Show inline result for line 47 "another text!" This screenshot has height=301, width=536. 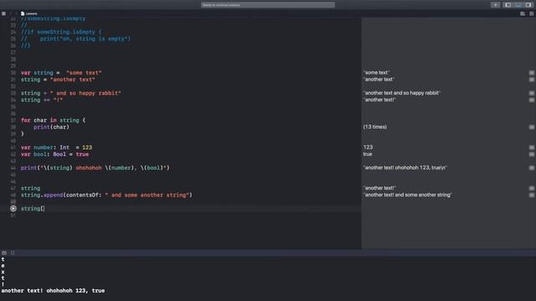tap(532, 188)
